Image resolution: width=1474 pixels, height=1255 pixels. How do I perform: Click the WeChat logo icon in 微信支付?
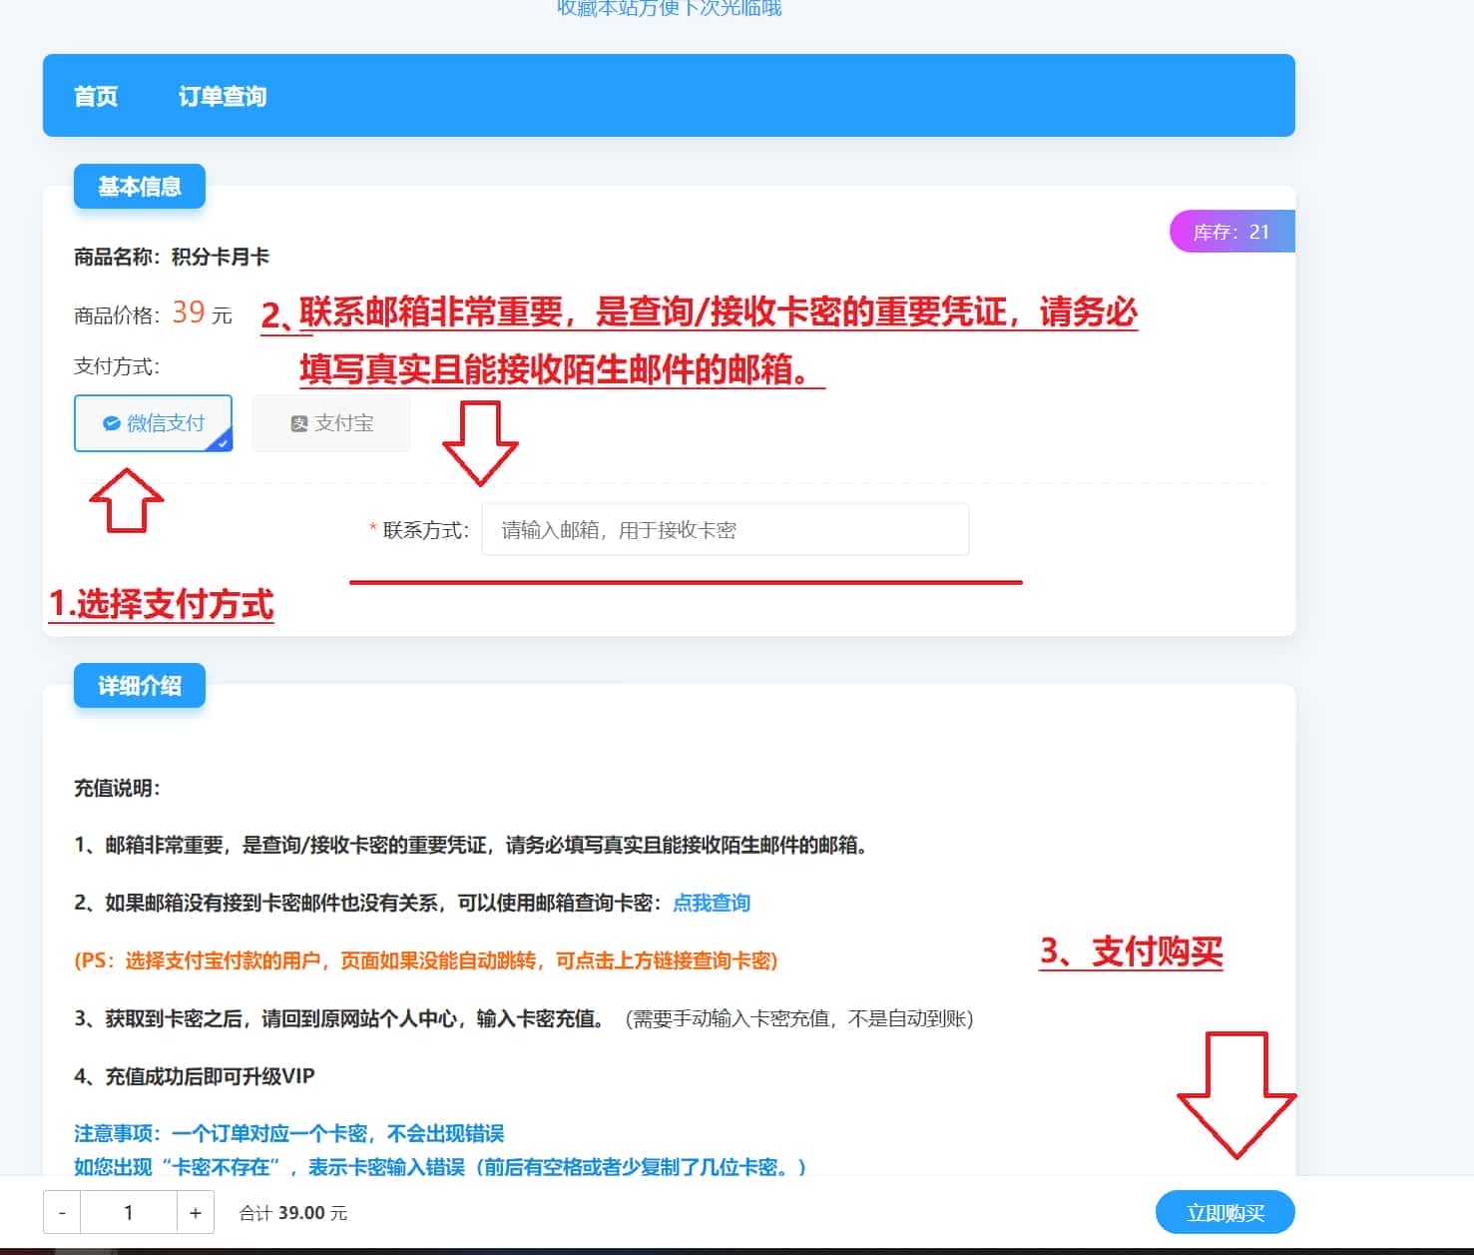tap(112, 423)
